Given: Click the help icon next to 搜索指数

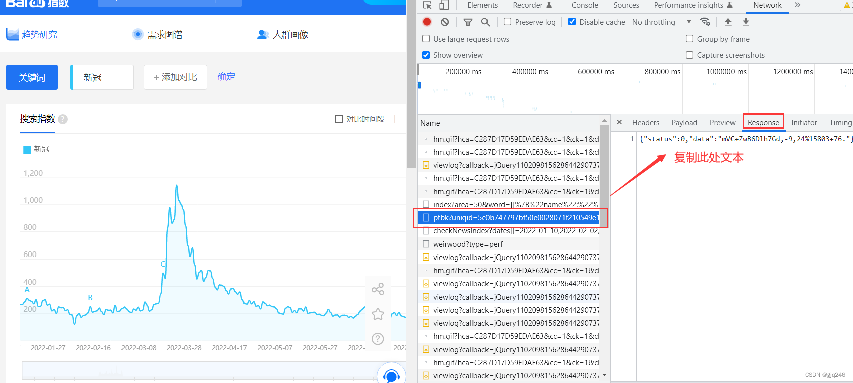Looking at the screenshot, I should tap(63, 119).
